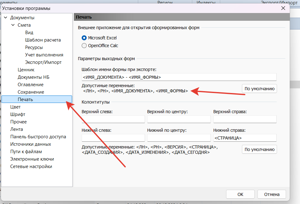The height and width of the screenshot is (204, 300).
Task: Focus the Нижний по центру footer field
Action: tap(179, 138)
